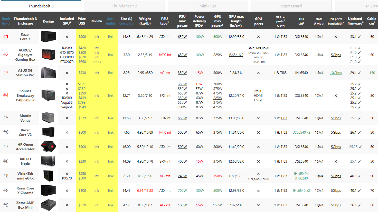
Task: Open the Sonnet Breakaway box image
Action: (x=48, y=95)
